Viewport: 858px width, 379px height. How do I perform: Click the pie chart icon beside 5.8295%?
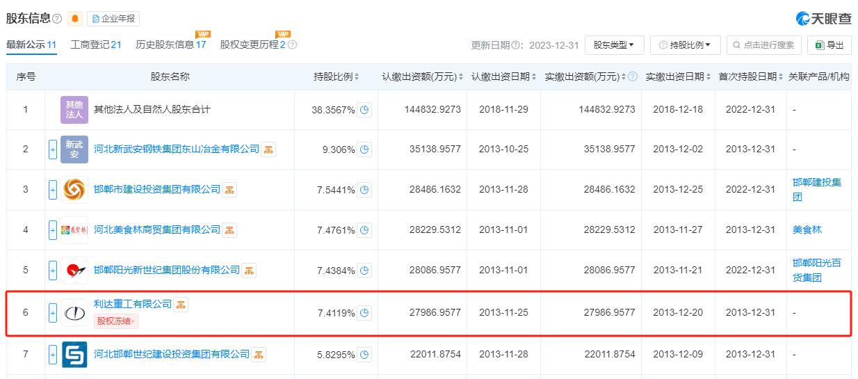point(364,355)
